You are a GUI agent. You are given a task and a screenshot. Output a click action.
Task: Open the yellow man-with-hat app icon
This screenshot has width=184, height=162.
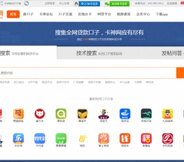click(167, 114)
